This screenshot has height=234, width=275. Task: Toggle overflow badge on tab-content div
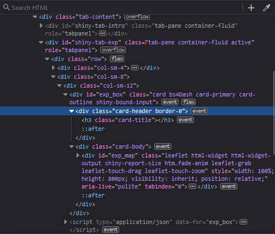[137, 17]
